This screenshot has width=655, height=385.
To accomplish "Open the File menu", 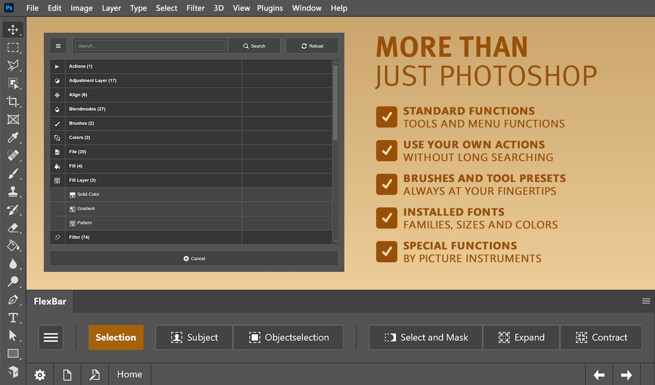I will (32, 8).
